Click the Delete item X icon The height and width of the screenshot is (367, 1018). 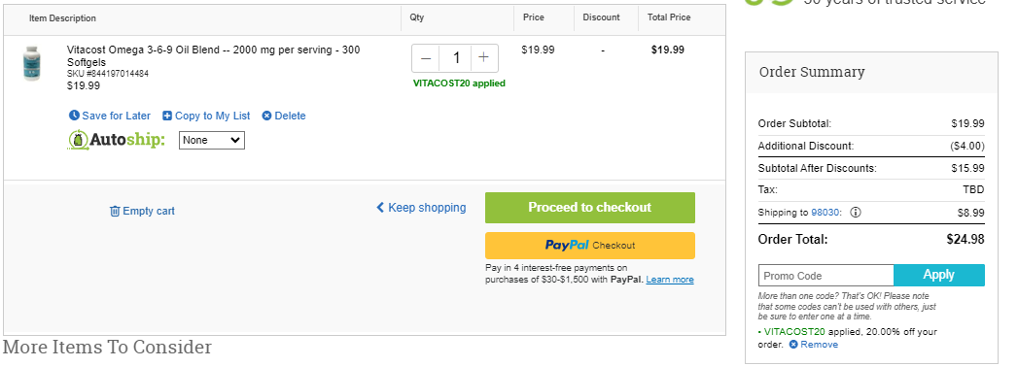coord(266,117)
